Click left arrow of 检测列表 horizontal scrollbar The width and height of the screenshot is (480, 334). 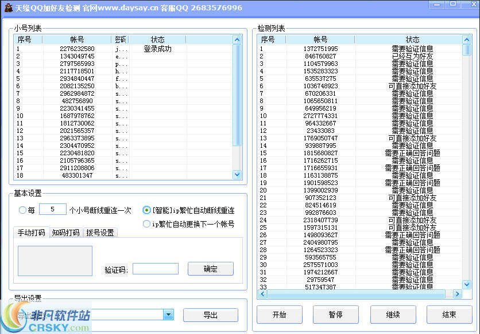coord(262,294)
